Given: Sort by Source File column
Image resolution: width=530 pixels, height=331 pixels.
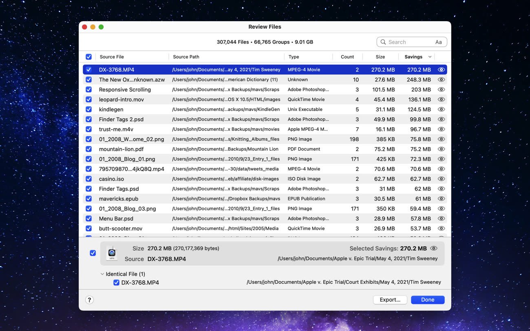Looking at the screenshot, I should (112, 57).
